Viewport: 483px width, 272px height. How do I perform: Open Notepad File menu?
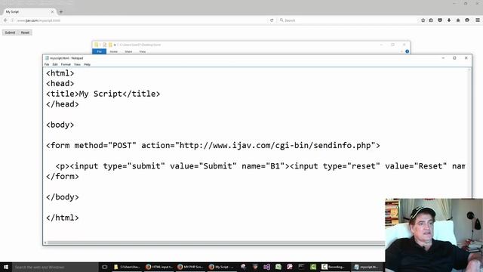point(47,64)
